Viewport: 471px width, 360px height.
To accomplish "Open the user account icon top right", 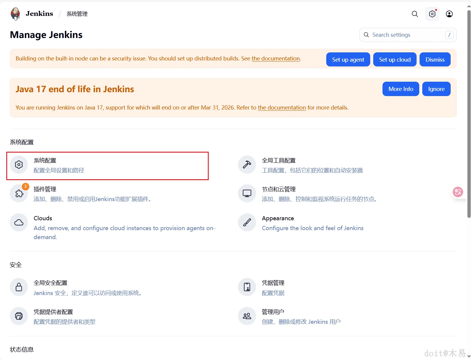I will click(x=449, y=14).
